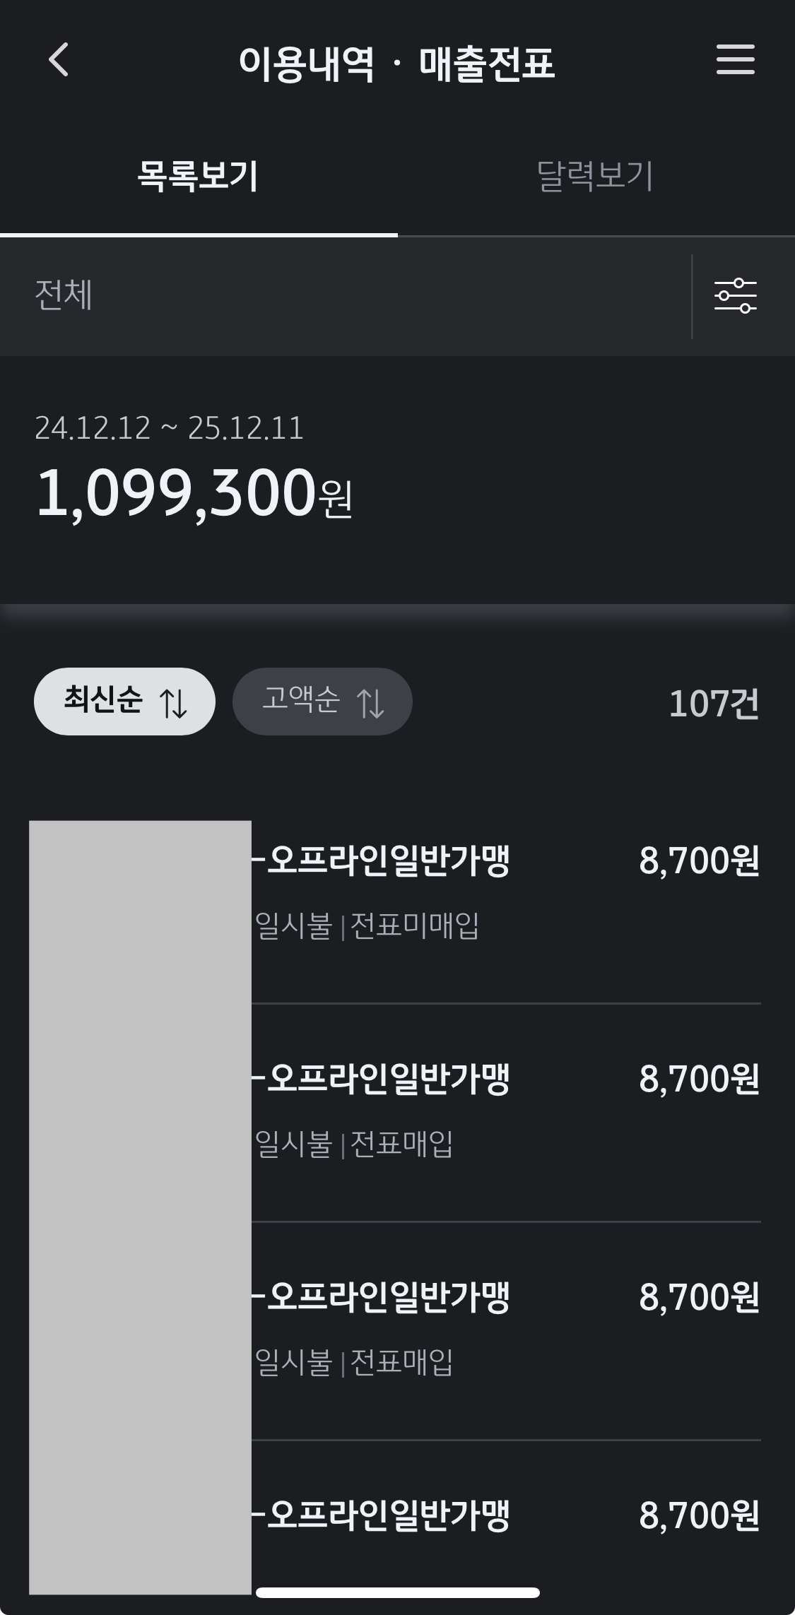Tap the date range 24.12.12 ~ 25.12.11
This screenshot has width=795, height=1615.
[x=169, y=428]
